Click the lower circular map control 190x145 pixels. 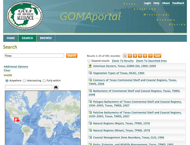[x=13, y=105]
